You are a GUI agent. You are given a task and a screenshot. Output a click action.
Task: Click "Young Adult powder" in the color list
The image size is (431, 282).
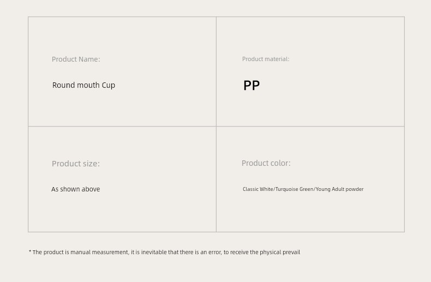[x=339, y=189]
